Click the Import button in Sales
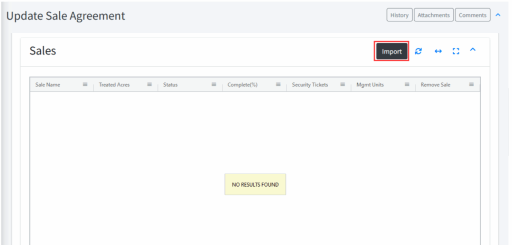The image size is (512, 245). 391,51
